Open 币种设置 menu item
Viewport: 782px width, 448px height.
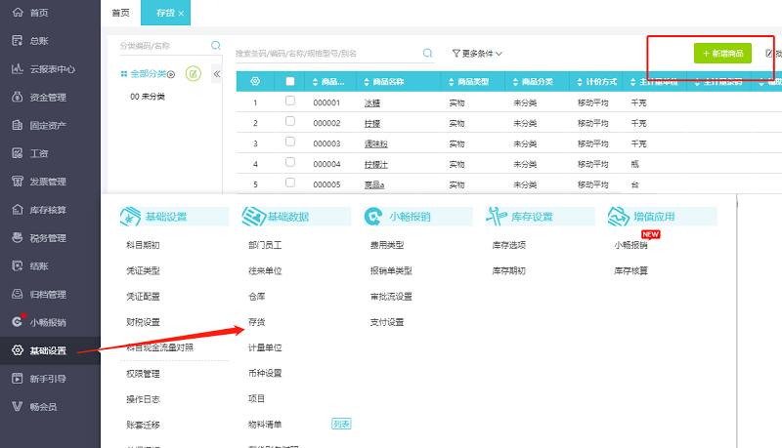[x=265, y=373]
